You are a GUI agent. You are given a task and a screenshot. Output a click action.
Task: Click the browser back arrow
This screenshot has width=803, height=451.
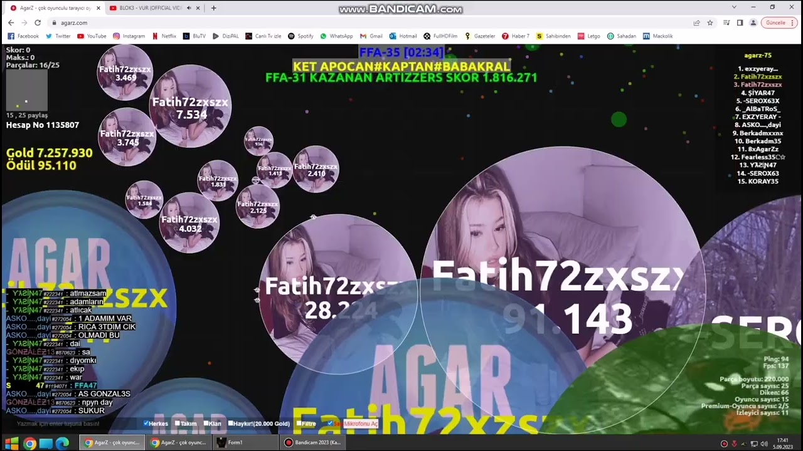coord(11,23)
